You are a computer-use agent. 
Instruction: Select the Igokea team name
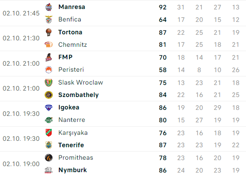[69, 108]
